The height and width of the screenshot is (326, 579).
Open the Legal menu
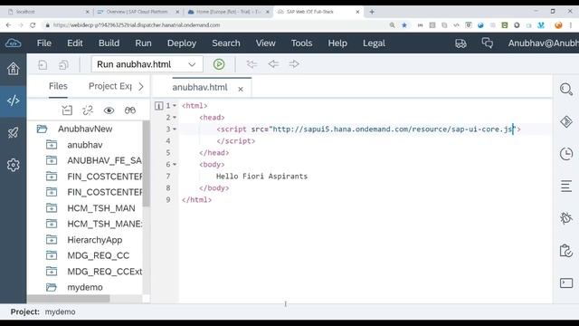tap(374, 43)
